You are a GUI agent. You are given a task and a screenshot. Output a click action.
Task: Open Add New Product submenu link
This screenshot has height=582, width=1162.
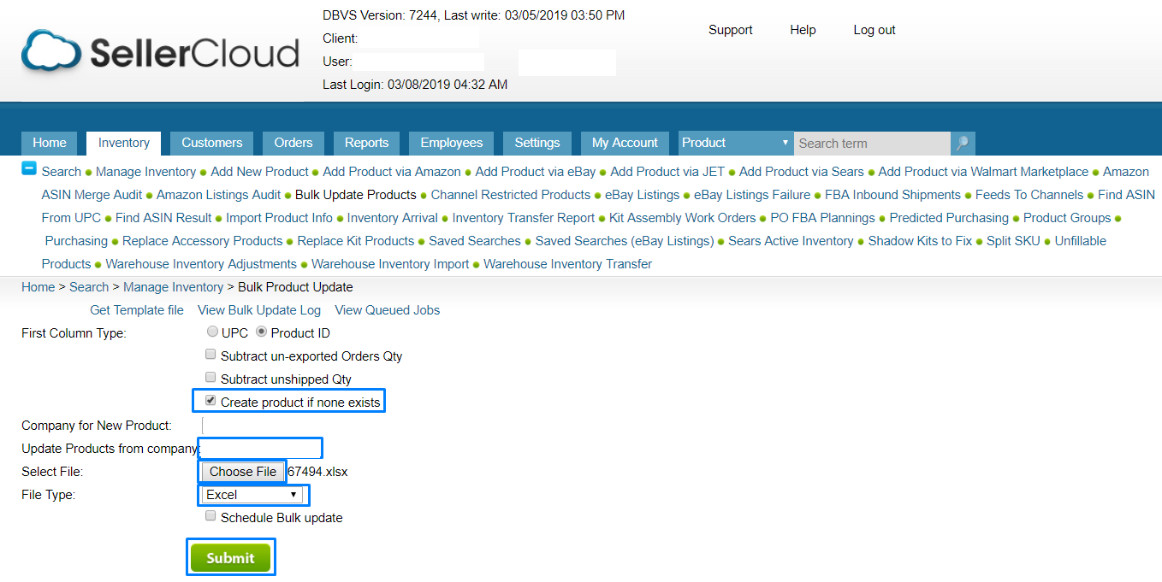pos(260,172)
